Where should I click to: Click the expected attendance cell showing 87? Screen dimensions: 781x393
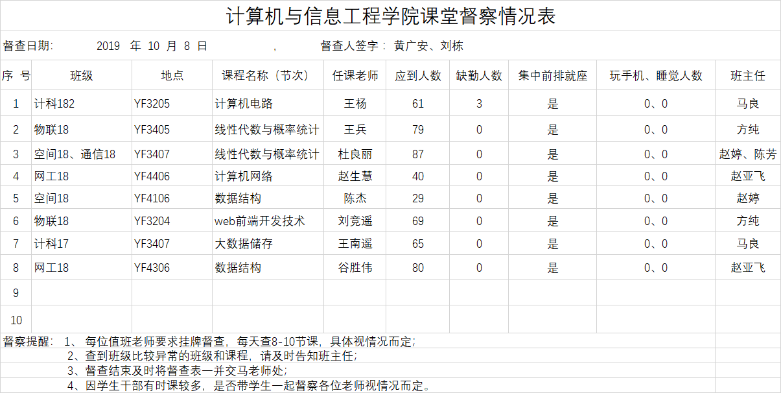point(418,154)
